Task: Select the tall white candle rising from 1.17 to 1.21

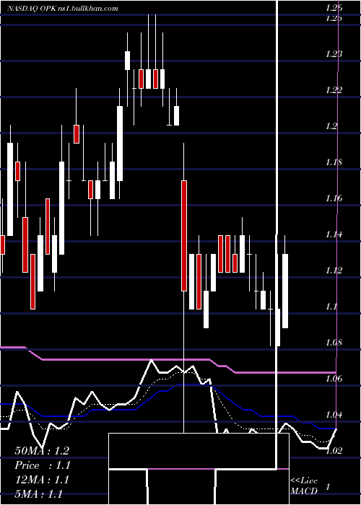Action: pos(120,144)
